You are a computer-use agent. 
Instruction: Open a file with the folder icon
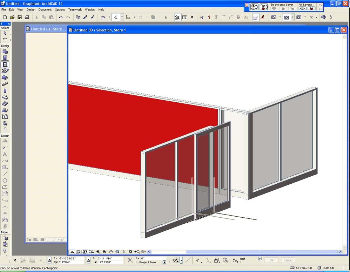[x=12, y=17]
